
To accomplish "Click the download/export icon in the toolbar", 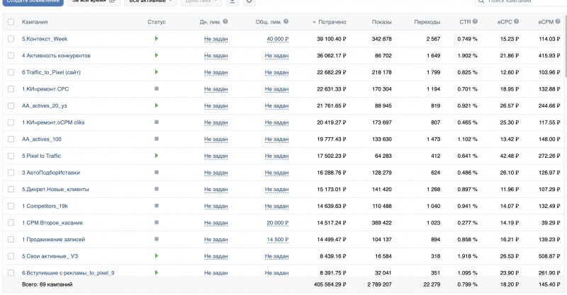I will 232,2.
